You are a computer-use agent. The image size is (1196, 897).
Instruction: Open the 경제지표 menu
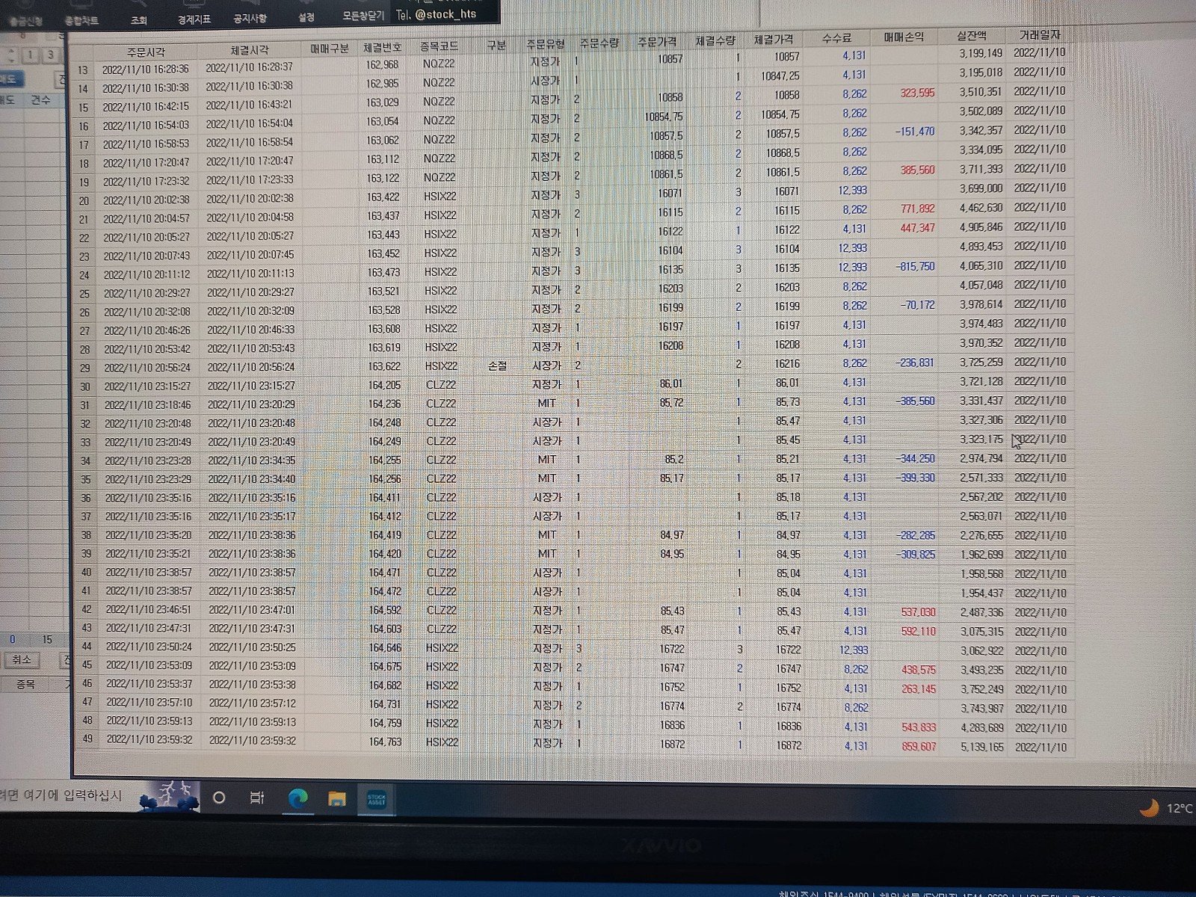(x=194, y=19)
